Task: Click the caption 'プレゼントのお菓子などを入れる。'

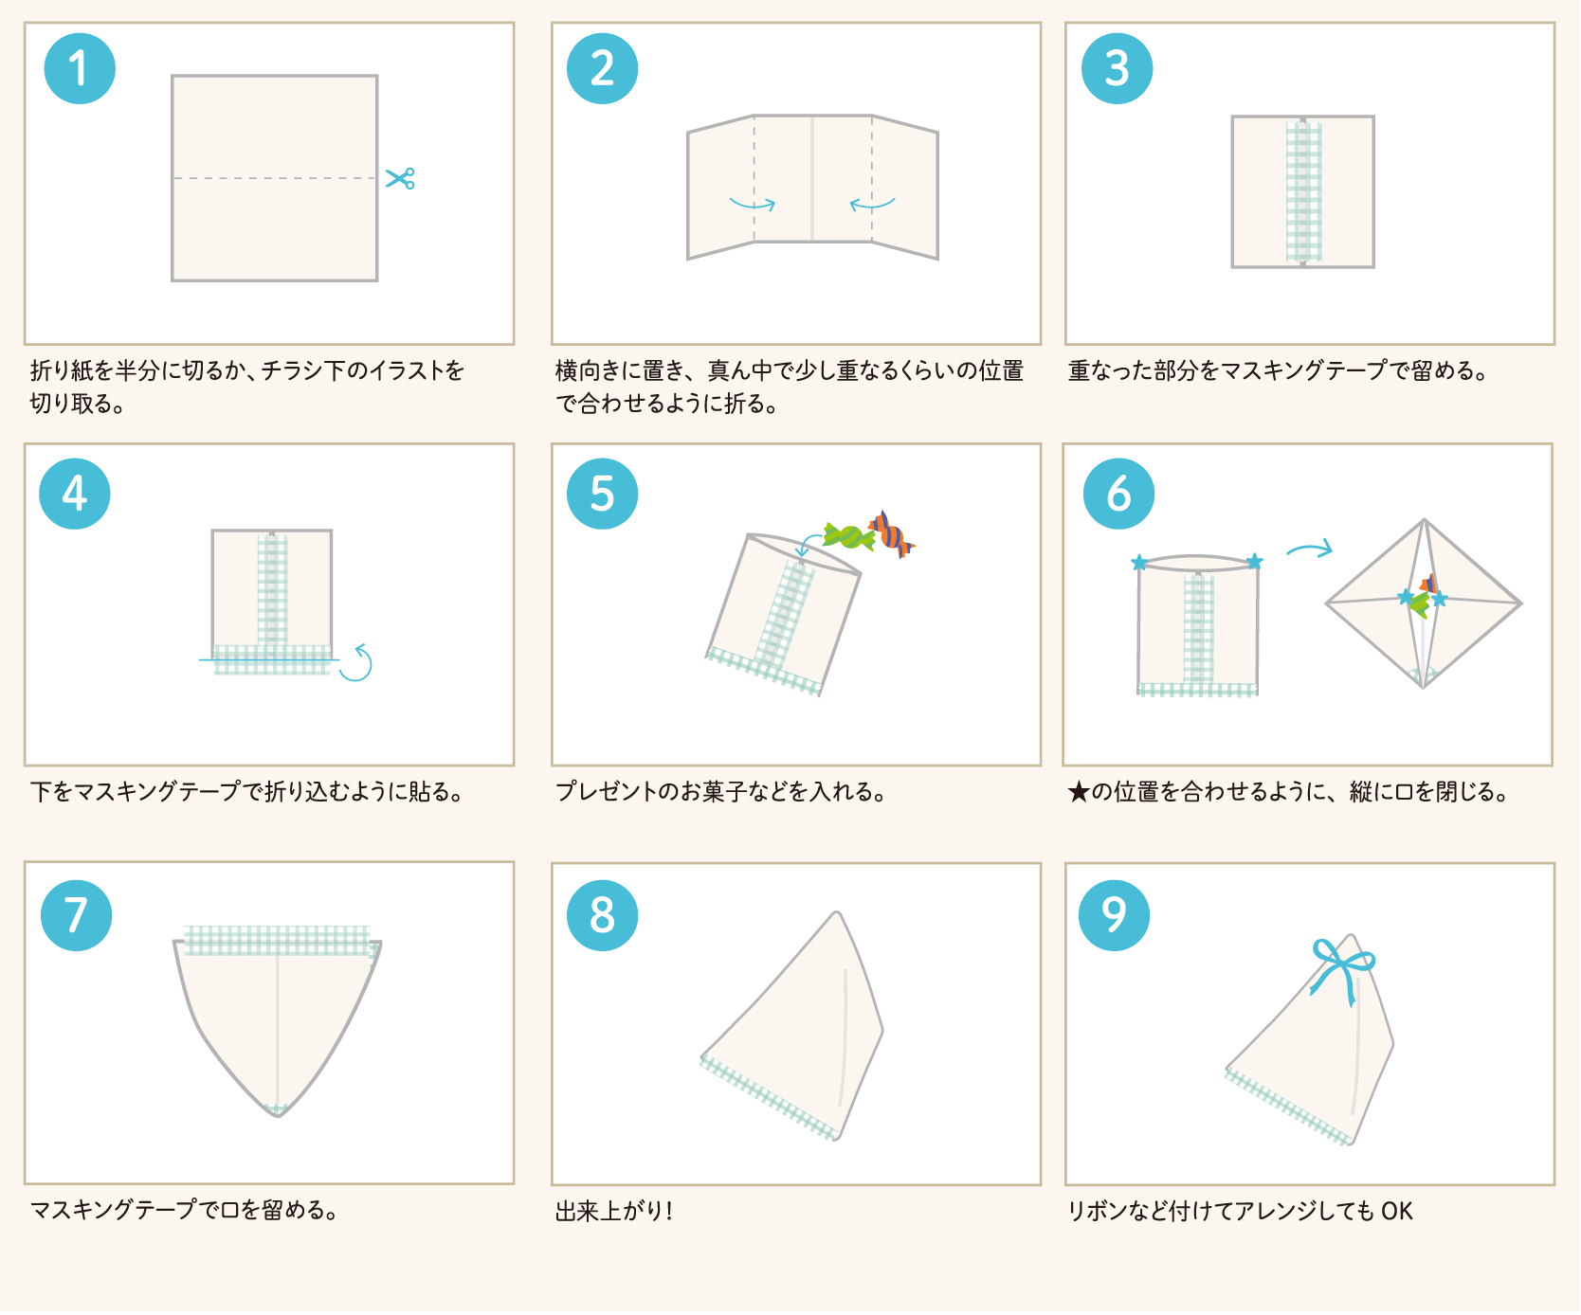Action: coord(720,791)
